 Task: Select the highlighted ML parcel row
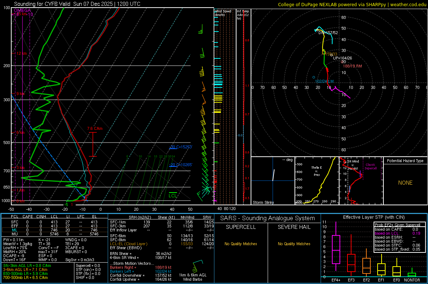(54, 230)
